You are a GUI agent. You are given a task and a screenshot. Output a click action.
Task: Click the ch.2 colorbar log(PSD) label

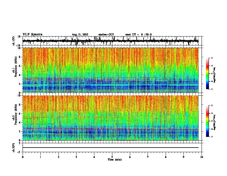tap(214, 122)
